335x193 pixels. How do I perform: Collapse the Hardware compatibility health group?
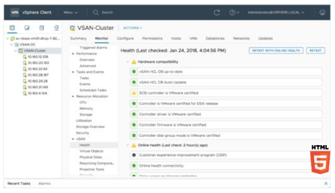point(128,62)
